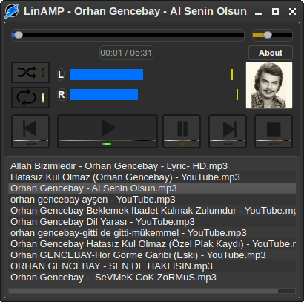Toggle shuffle playback mode
This screenshot has width=304, height=302.
pyautogui.click(x=30, y=73)
